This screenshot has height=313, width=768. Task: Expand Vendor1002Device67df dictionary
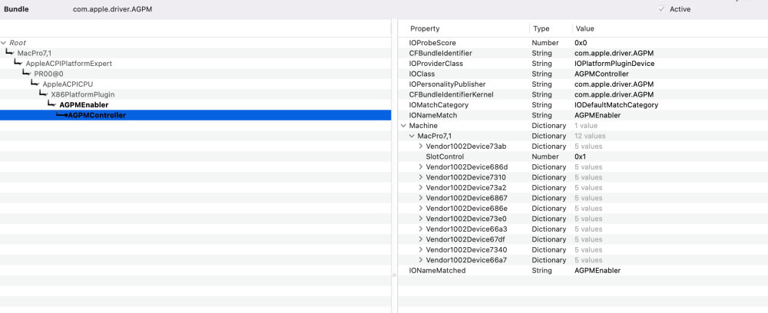(420, 239)
